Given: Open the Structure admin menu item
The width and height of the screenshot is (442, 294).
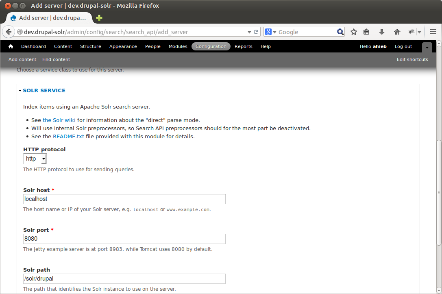Looking at the screenshot, I should click(x=91, y=46).
